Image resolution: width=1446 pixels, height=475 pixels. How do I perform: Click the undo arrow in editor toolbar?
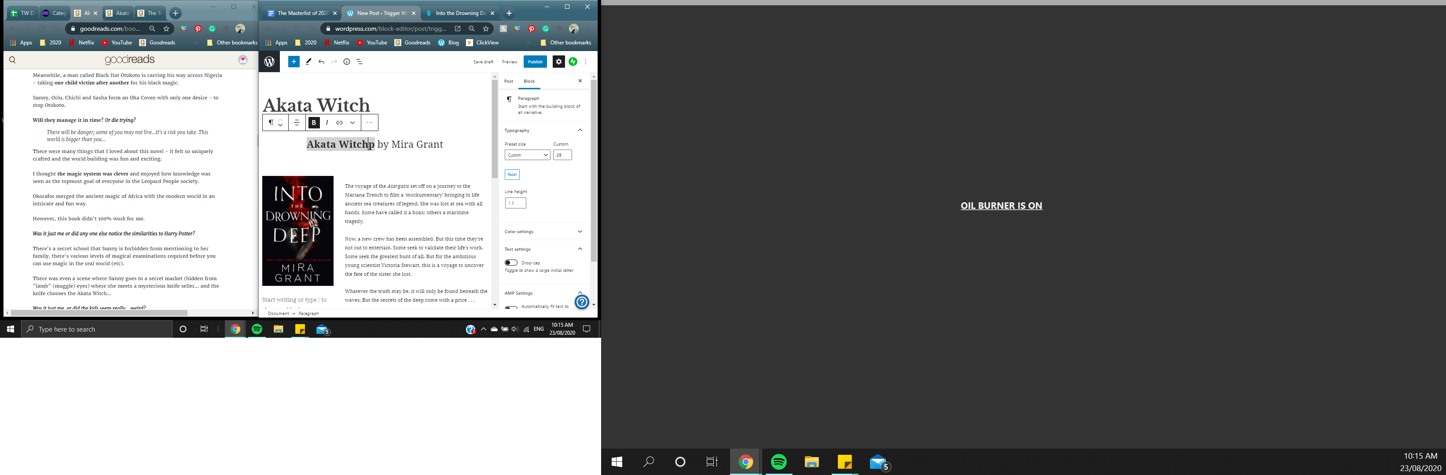[321, 62]
